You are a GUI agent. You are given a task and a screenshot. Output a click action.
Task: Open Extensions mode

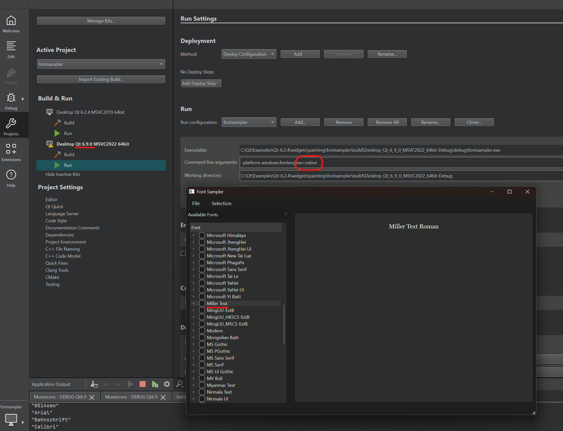coord(11,153)
